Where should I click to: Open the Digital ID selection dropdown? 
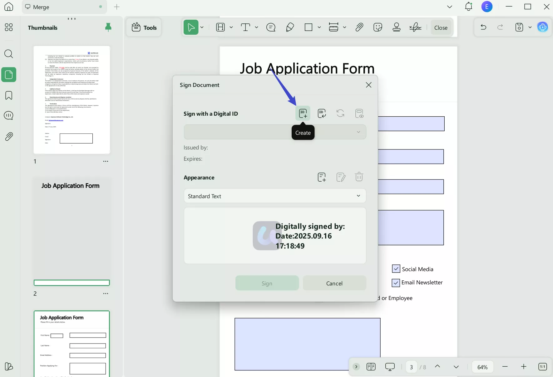tap(358, 132)
